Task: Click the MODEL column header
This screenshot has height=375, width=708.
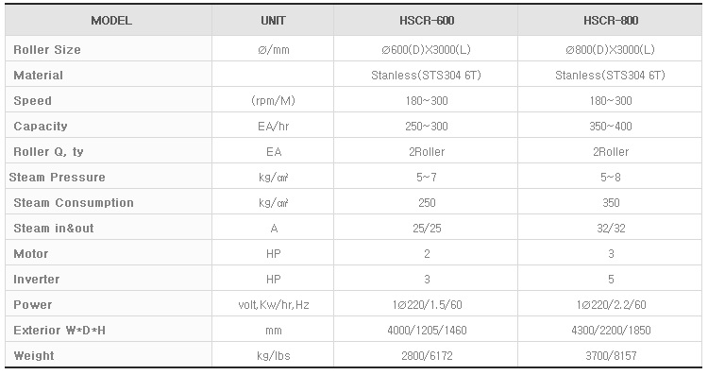Action: click(111, 21)
